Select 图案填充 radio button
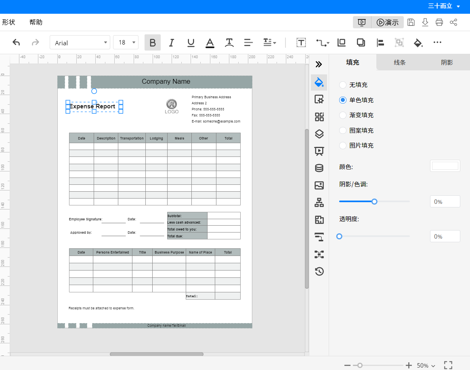470x370 pixels. tap(343, 130)
